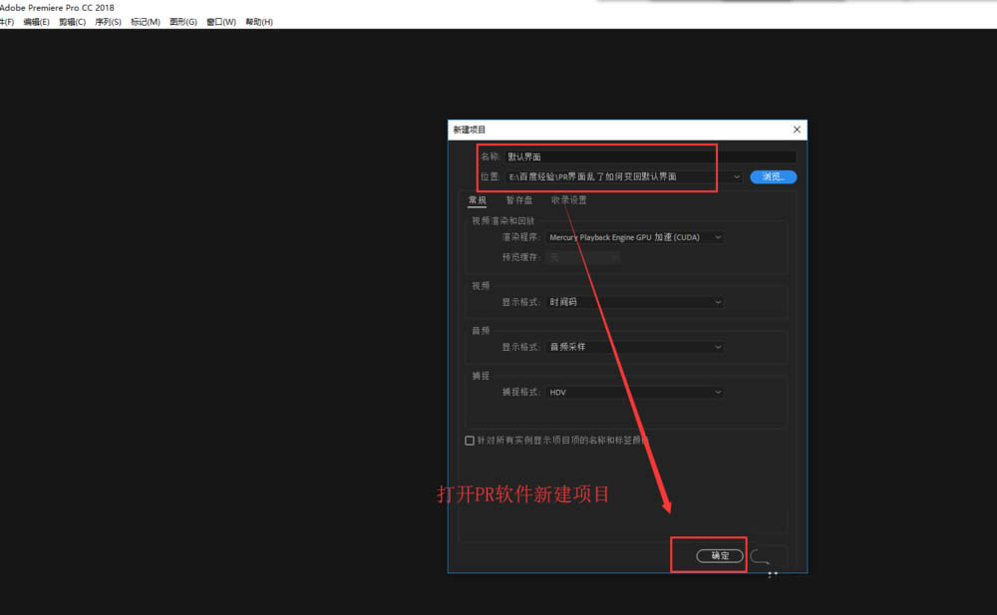Open the 帮助(H) menu

click(x=259, y=22)
